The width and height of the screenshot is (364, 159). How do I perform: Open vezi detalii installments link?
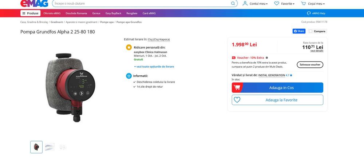(317, 51)
